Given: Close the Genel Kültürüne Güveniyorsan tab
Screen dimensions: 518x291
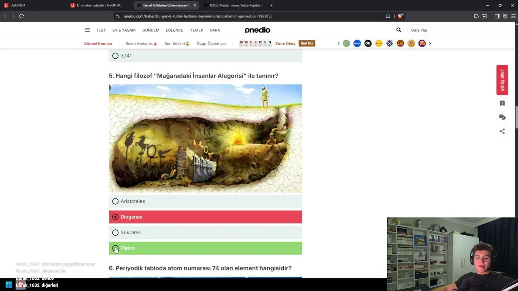Looking at the screenshot, I should pyautogui.click(x=195, y=5).
